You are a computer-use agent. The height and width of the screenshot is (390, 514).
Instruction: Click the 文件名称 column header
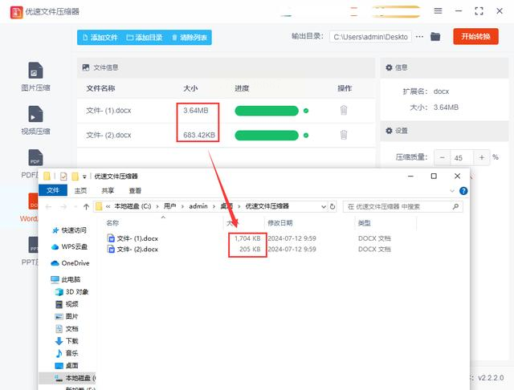pyautogui.click(x=100, y=88)
